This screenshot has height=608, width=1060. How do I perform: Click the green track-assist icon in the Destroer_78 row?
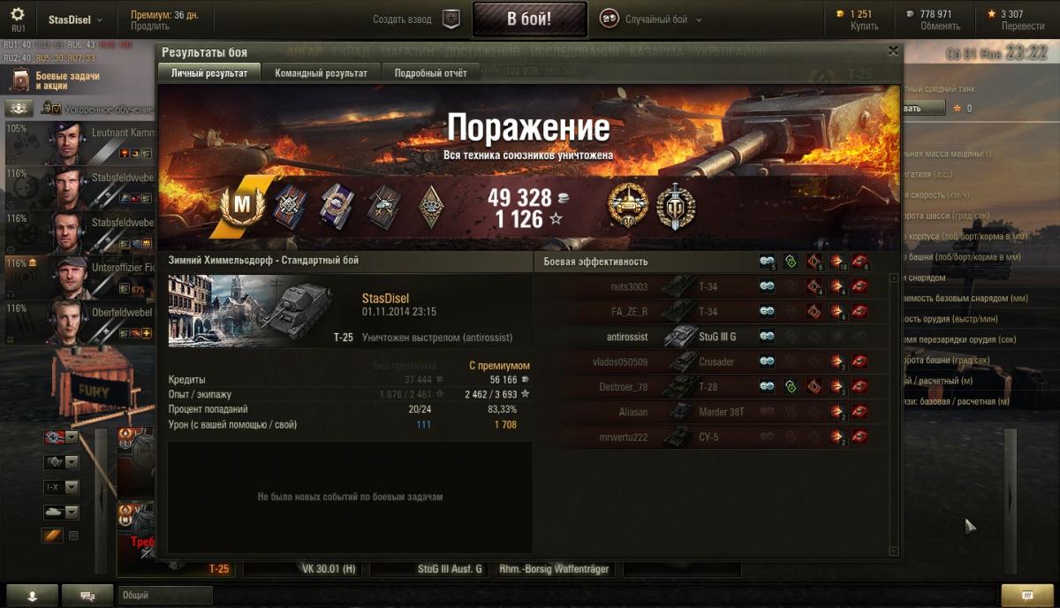click(791, 386)
